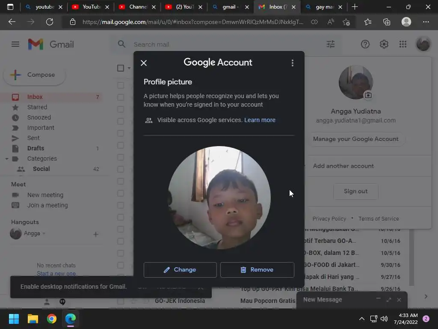Click the account avatar in Gmail header
This screenshot has width=438, height=329.
pyautogui.click(x=423, y=44)
